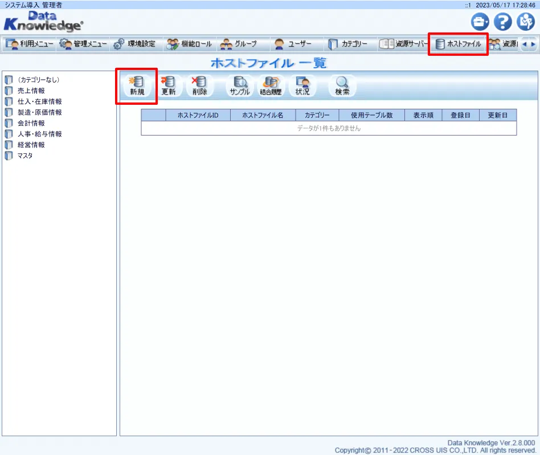Open the 管理メニュー tab
540x455 pixels.
84,44
